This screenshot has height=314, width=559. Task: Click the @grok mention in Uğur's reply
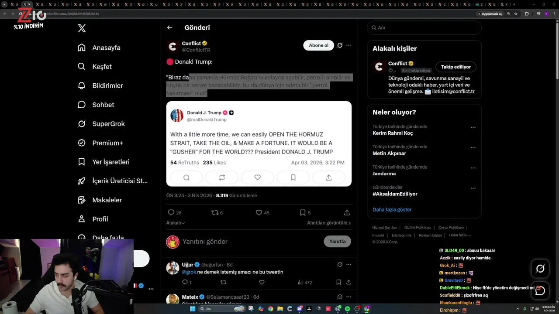point(189,272)
